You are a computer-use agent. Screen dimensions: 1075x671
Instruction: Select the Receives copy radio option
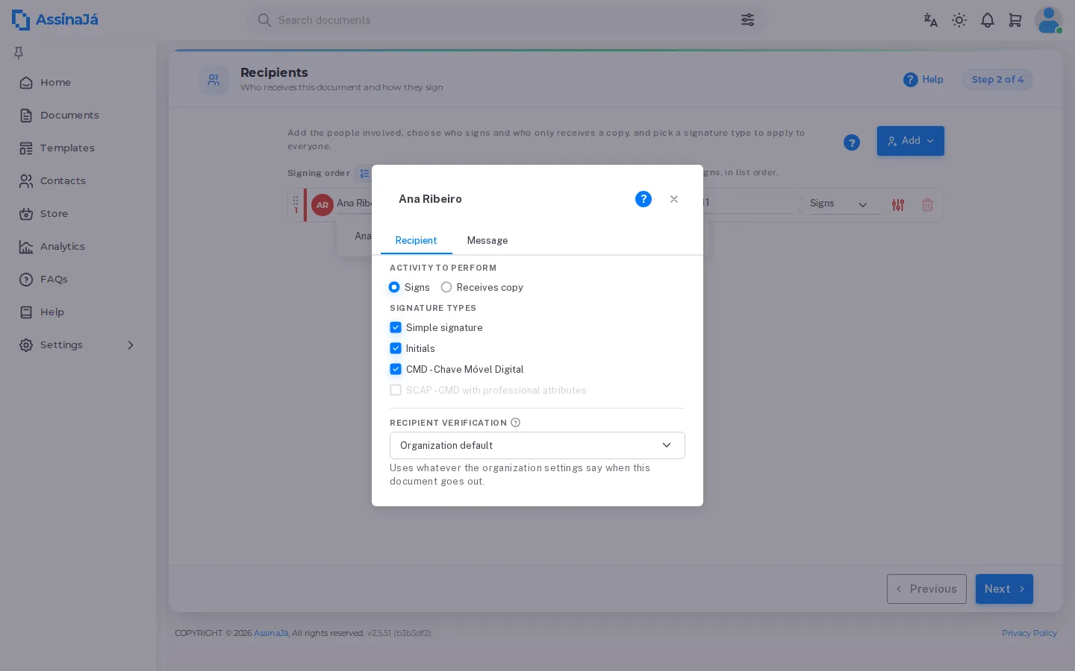446,287
